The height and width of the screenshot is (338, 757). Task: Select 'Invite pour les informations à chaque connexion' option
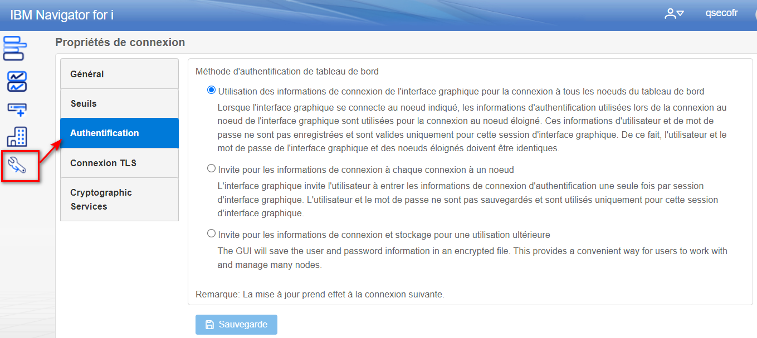211,168
